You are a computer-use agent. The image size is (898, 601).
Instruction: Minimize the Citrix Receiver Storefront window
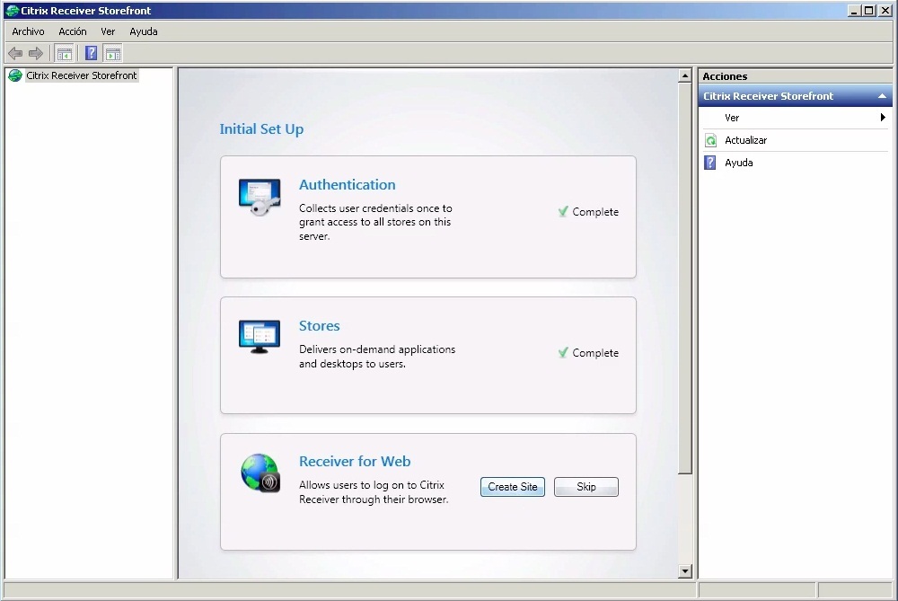[854, 10]
